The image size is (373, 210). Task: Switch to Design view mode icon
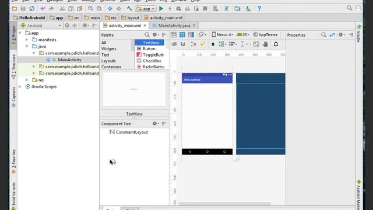174,35
